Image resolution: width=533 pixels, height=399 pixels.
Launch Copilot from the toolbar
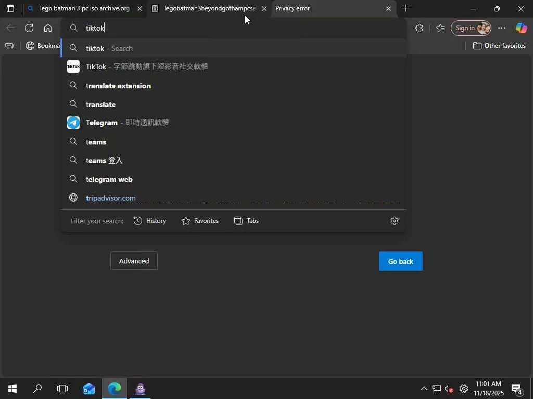coord(521,28)
